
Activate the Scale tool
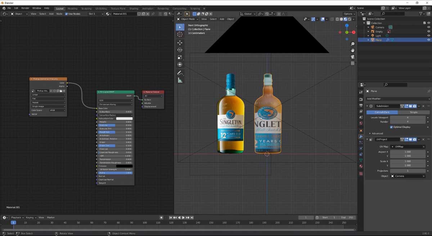180,57
